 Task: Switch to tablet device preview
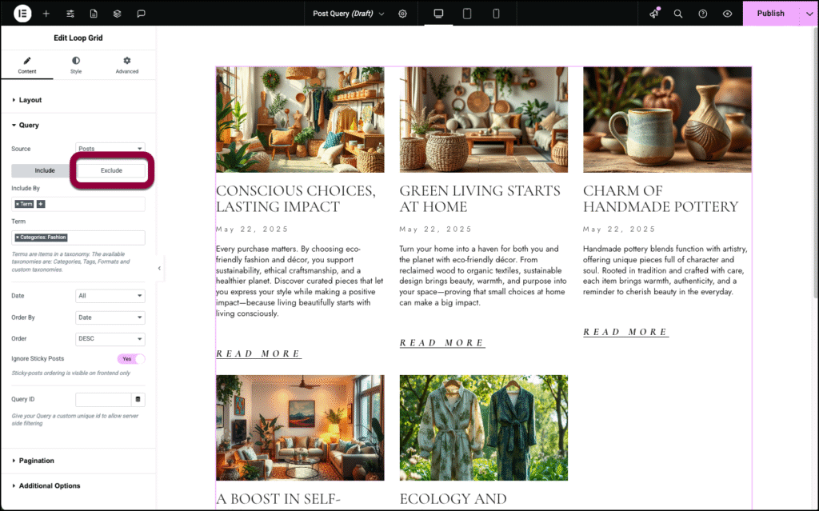coord(467,14)
